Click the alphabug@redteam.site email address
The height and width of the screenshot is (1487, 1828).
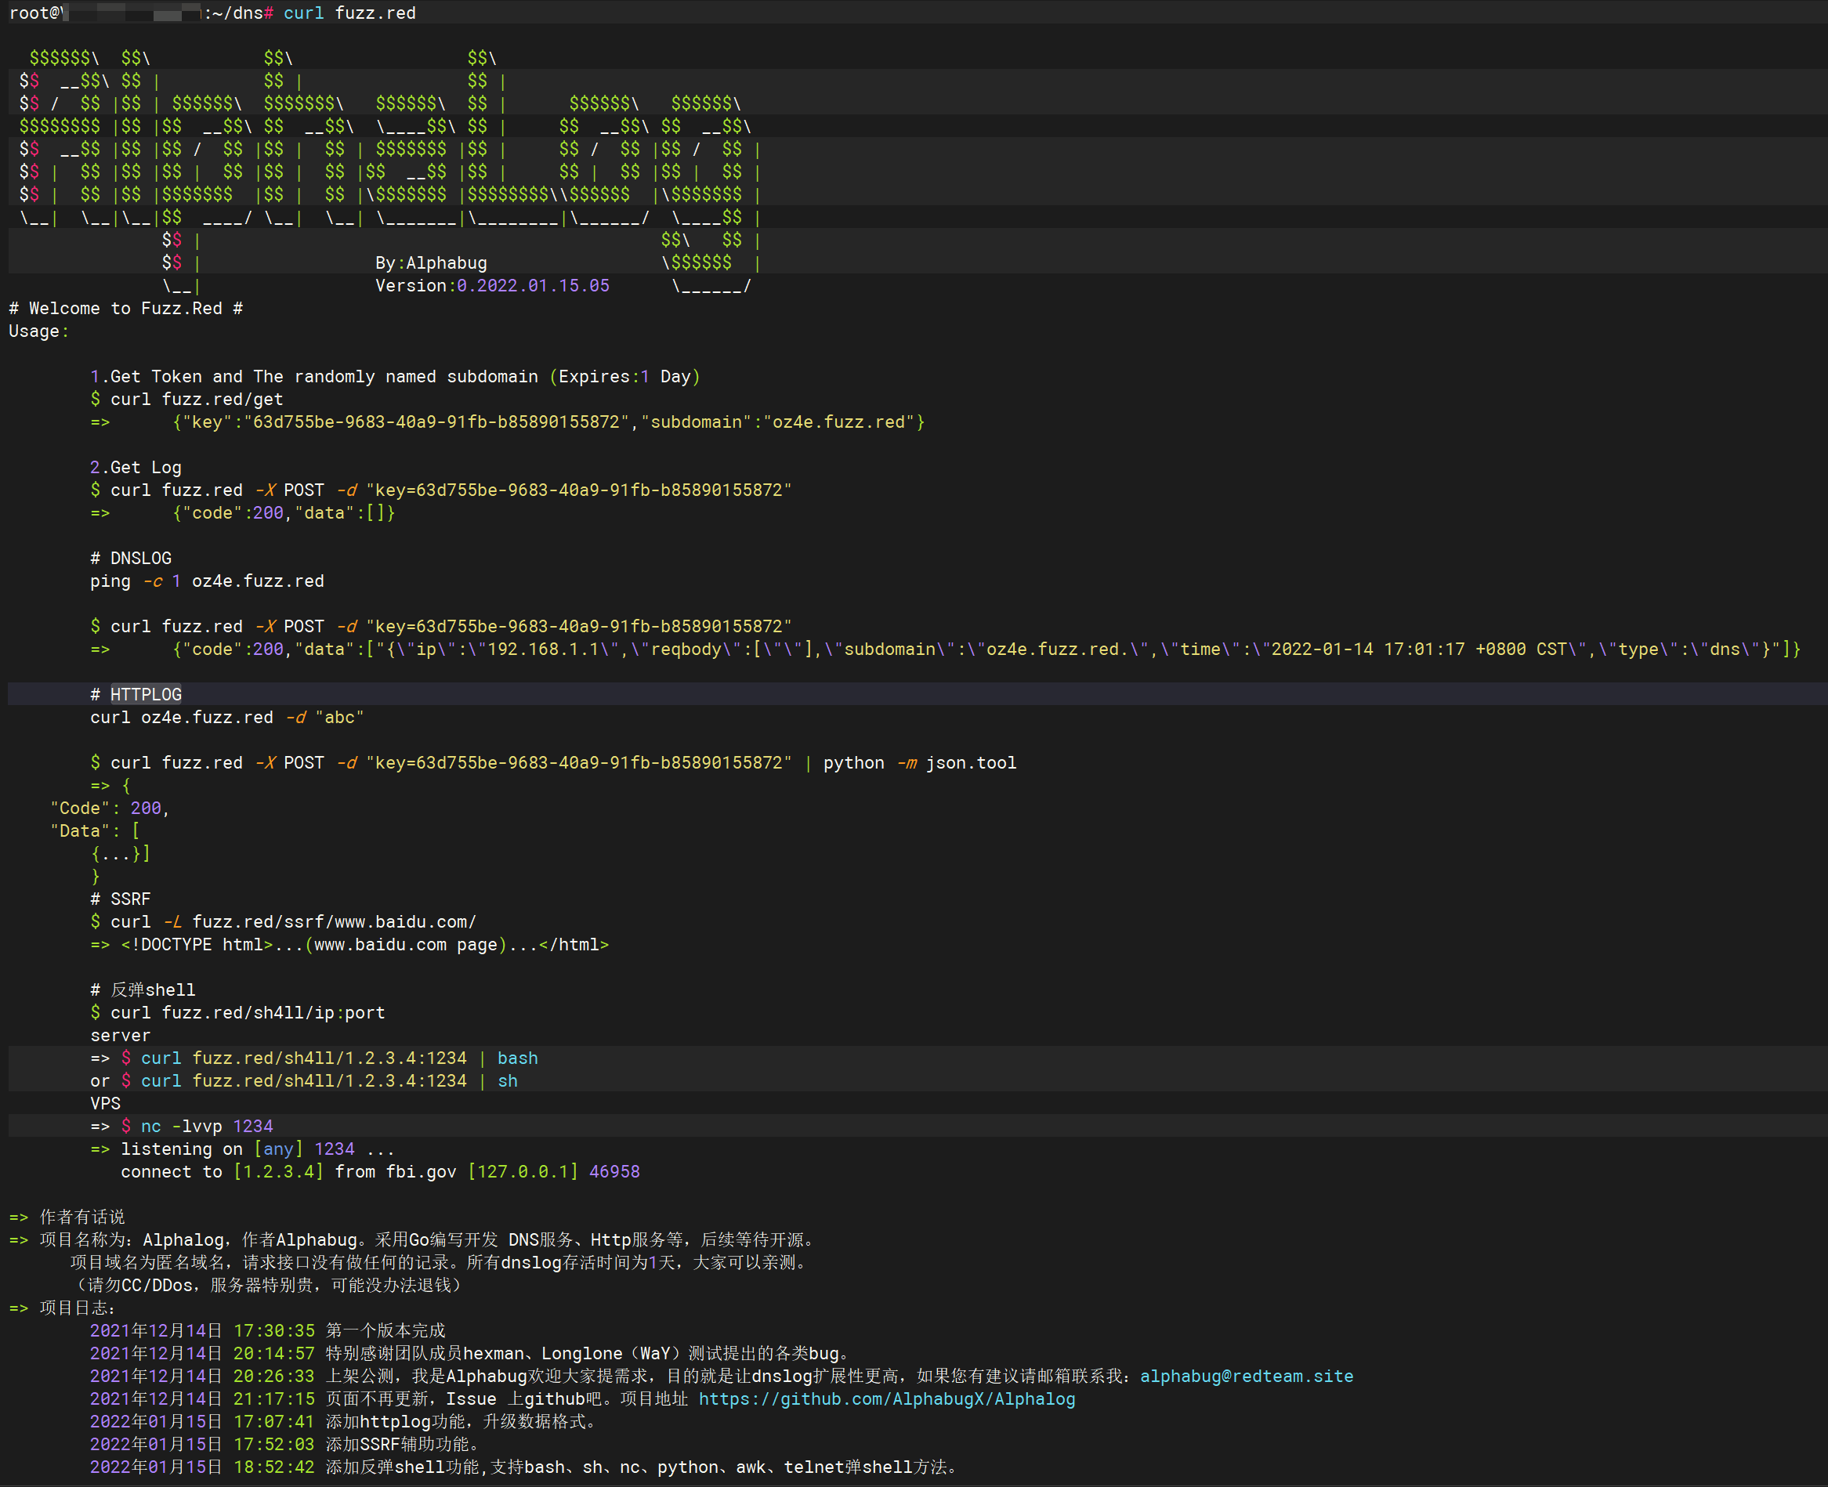(x=1246, y=1376)
